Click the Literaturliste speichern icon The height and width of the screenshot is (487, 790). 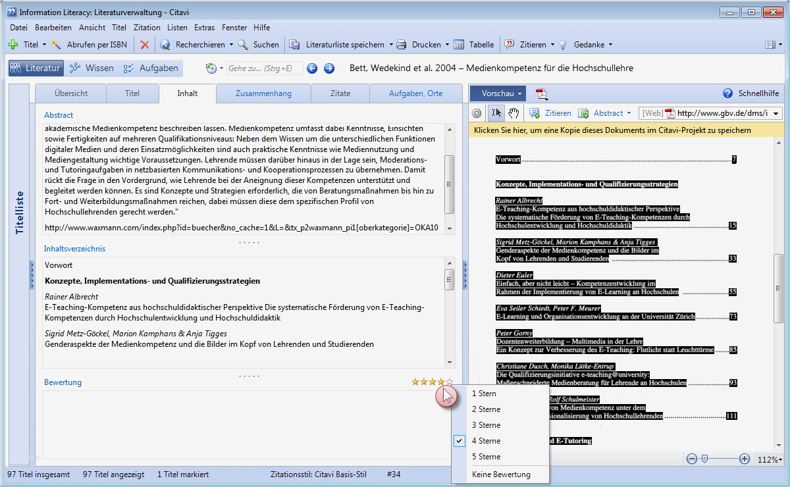click(295, 45)
